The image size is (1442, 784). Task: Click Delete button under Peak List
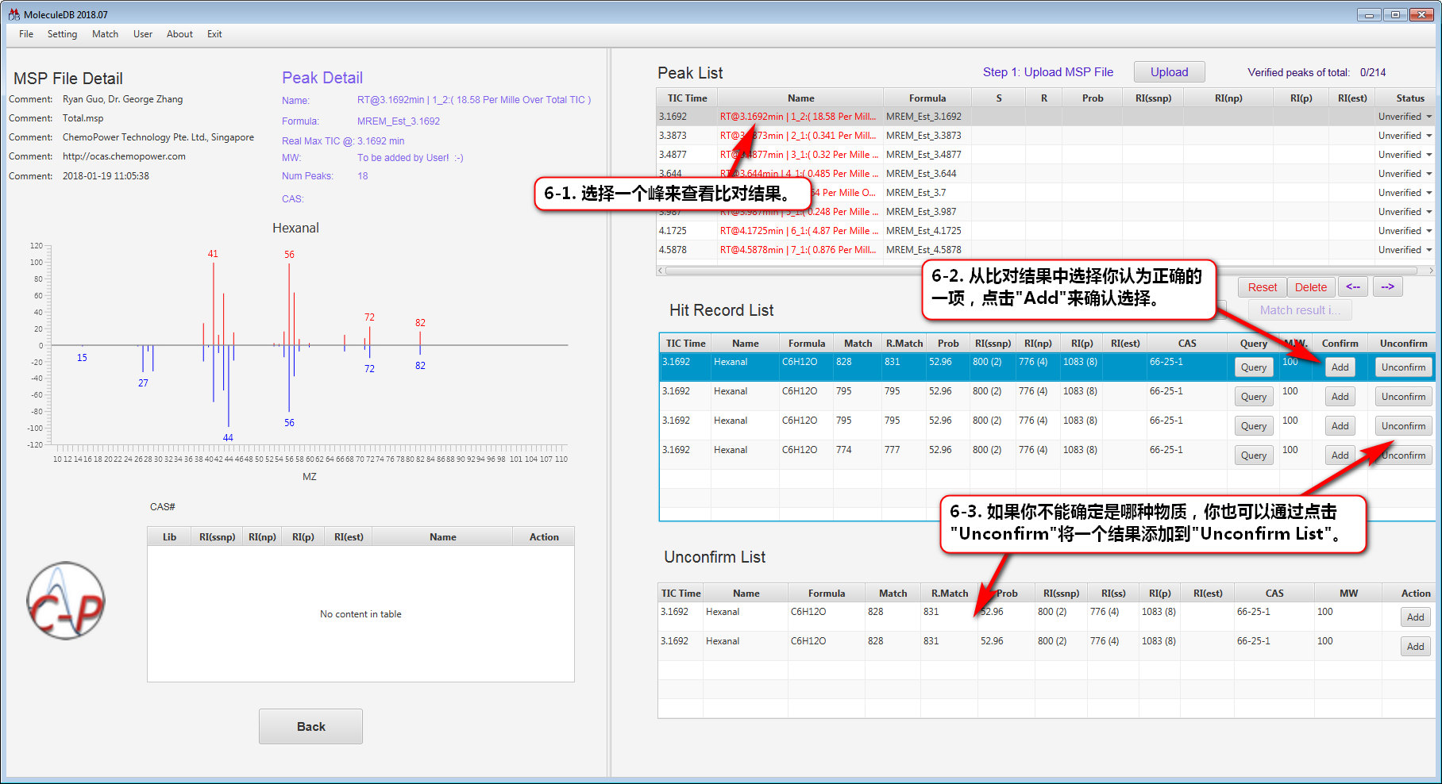pos(1310,287)
